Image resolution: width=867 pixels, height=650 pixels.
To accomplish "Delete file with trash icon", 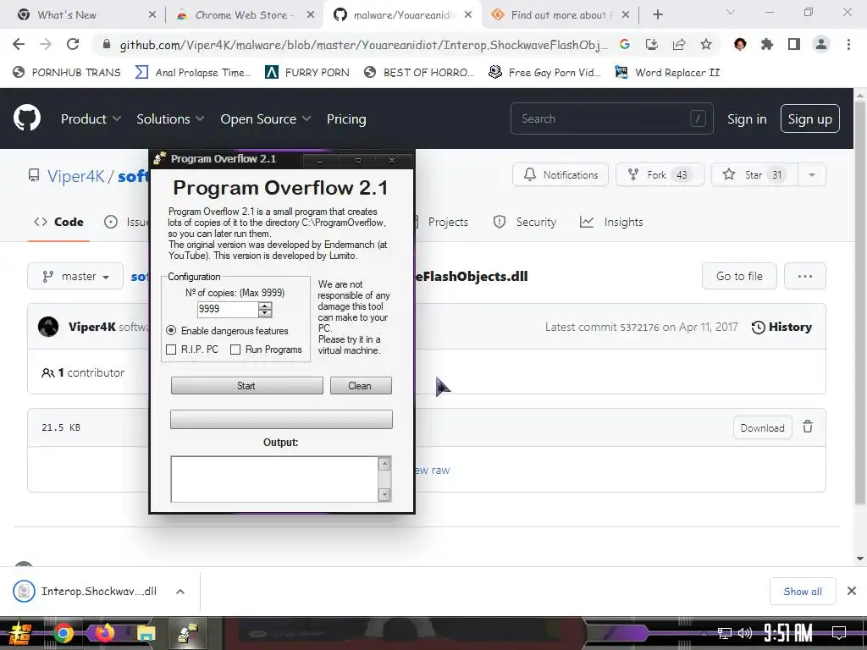I will (x=808, y=427).
